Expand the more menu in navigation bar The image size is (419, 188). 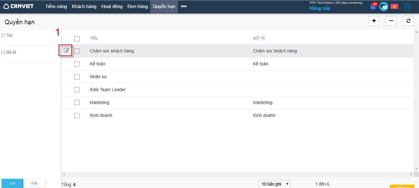point(184,6)
